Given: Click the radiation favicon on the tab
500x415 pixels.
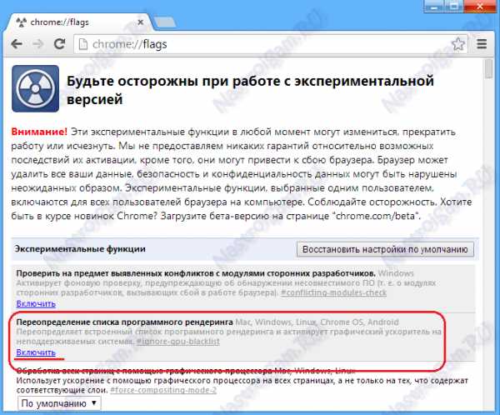Looking at the screenshot, I should tap(21, 22).
